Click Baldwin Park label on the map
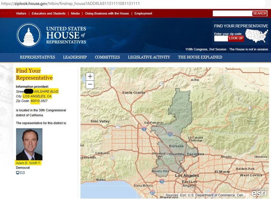This screenshot has height=199, width=271. (x=246, y=169)
